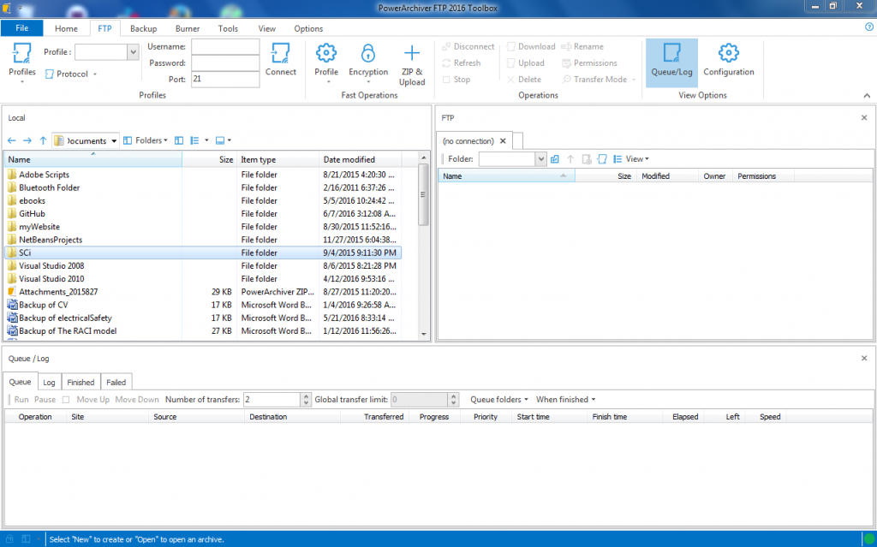877x547 pixels.
Task: Open the Log tab
Action: tap(49, 382)
